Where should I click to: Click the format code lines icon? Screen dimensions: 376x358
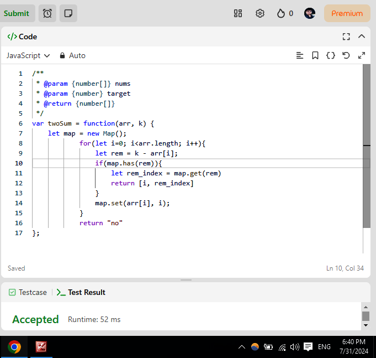coord(300,55)
